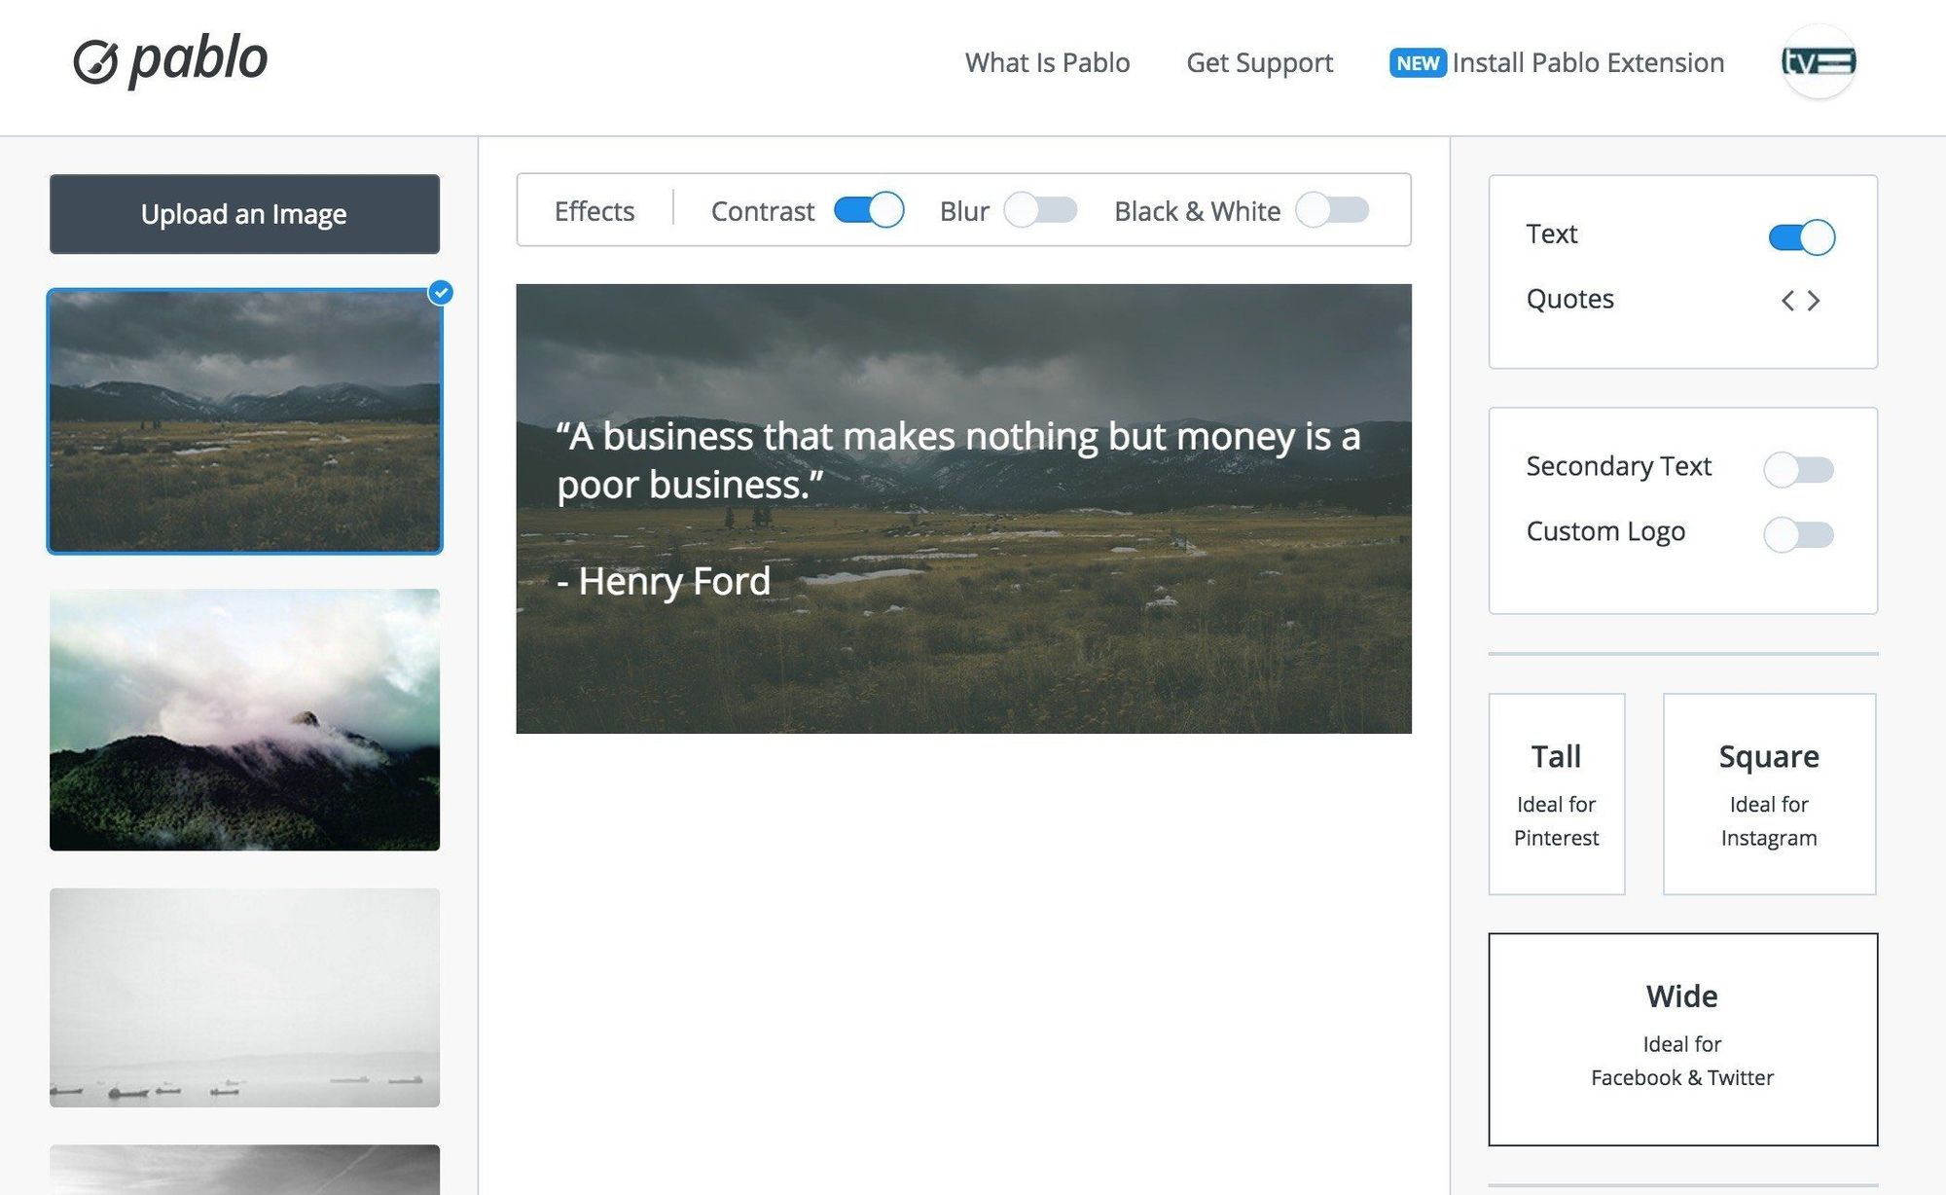
Task: Go to previous quote arrow
Action: tap(1787, 301)
